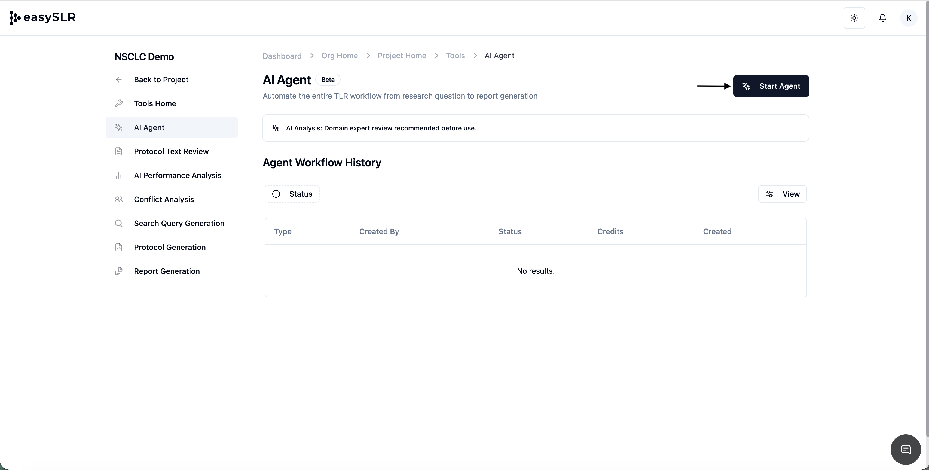Open the notifications bell
This screenshot has height=470, width=929.
(x=882, y=18)
